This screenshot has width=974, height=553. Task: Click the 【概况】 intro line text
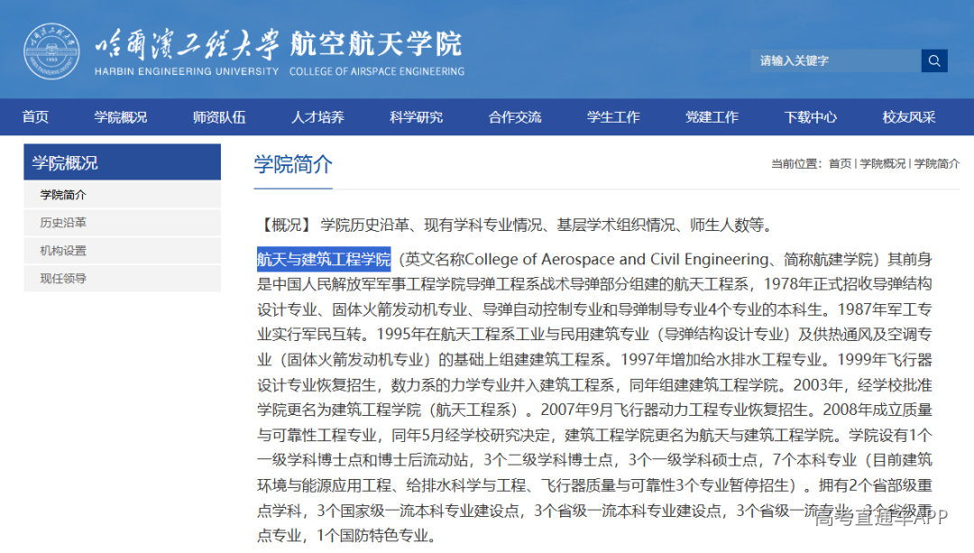point(516,225)
